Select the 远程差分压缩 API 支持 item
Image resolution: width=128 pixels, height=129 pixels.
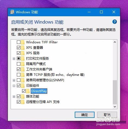[x=43, y=102]
